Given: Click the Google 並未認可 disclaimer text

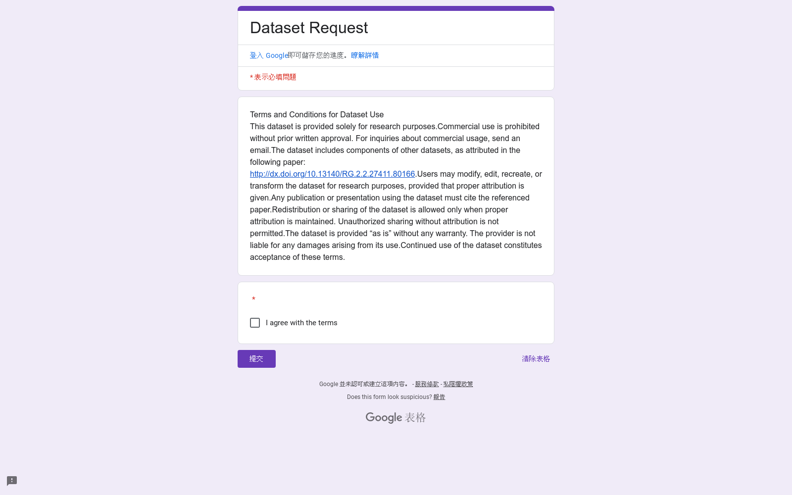Looking at the screenshot, I should [x=364, y=384].
